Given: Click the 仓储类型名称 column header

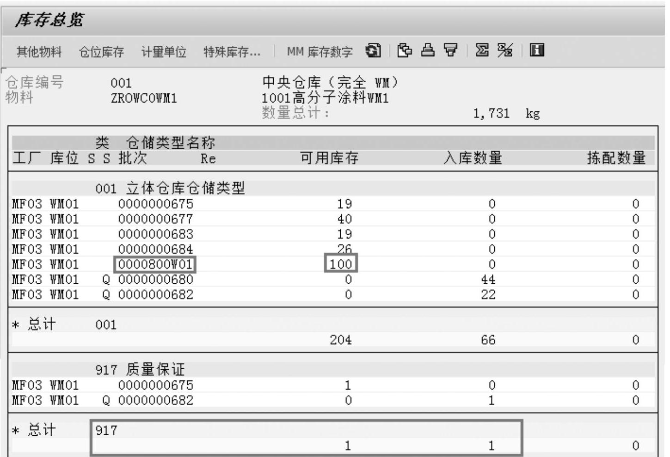Looking at the screenshot, I should [171, 142].
